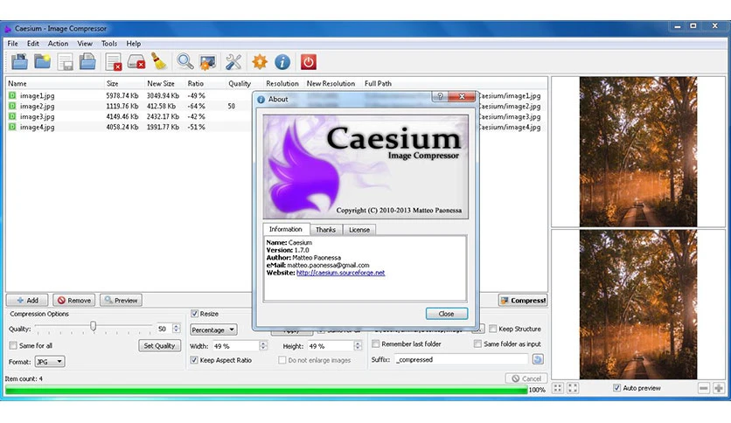731x423 pixels.
Task: Click the upper original preview image
Action: (637, 151)
